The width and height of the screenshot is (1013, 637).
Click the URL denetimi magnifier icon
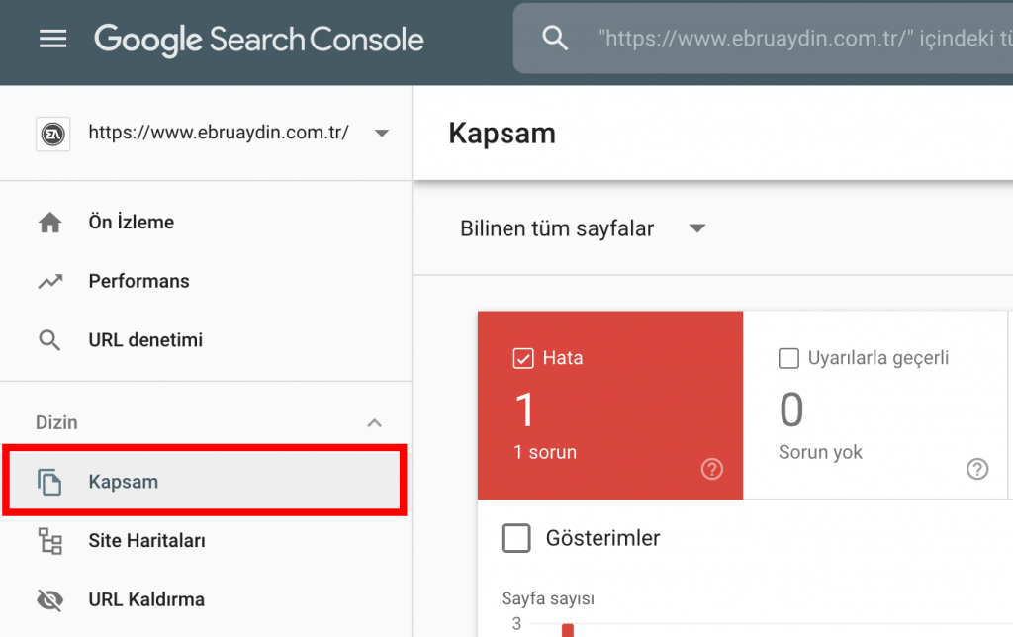(x=49, y=341)
